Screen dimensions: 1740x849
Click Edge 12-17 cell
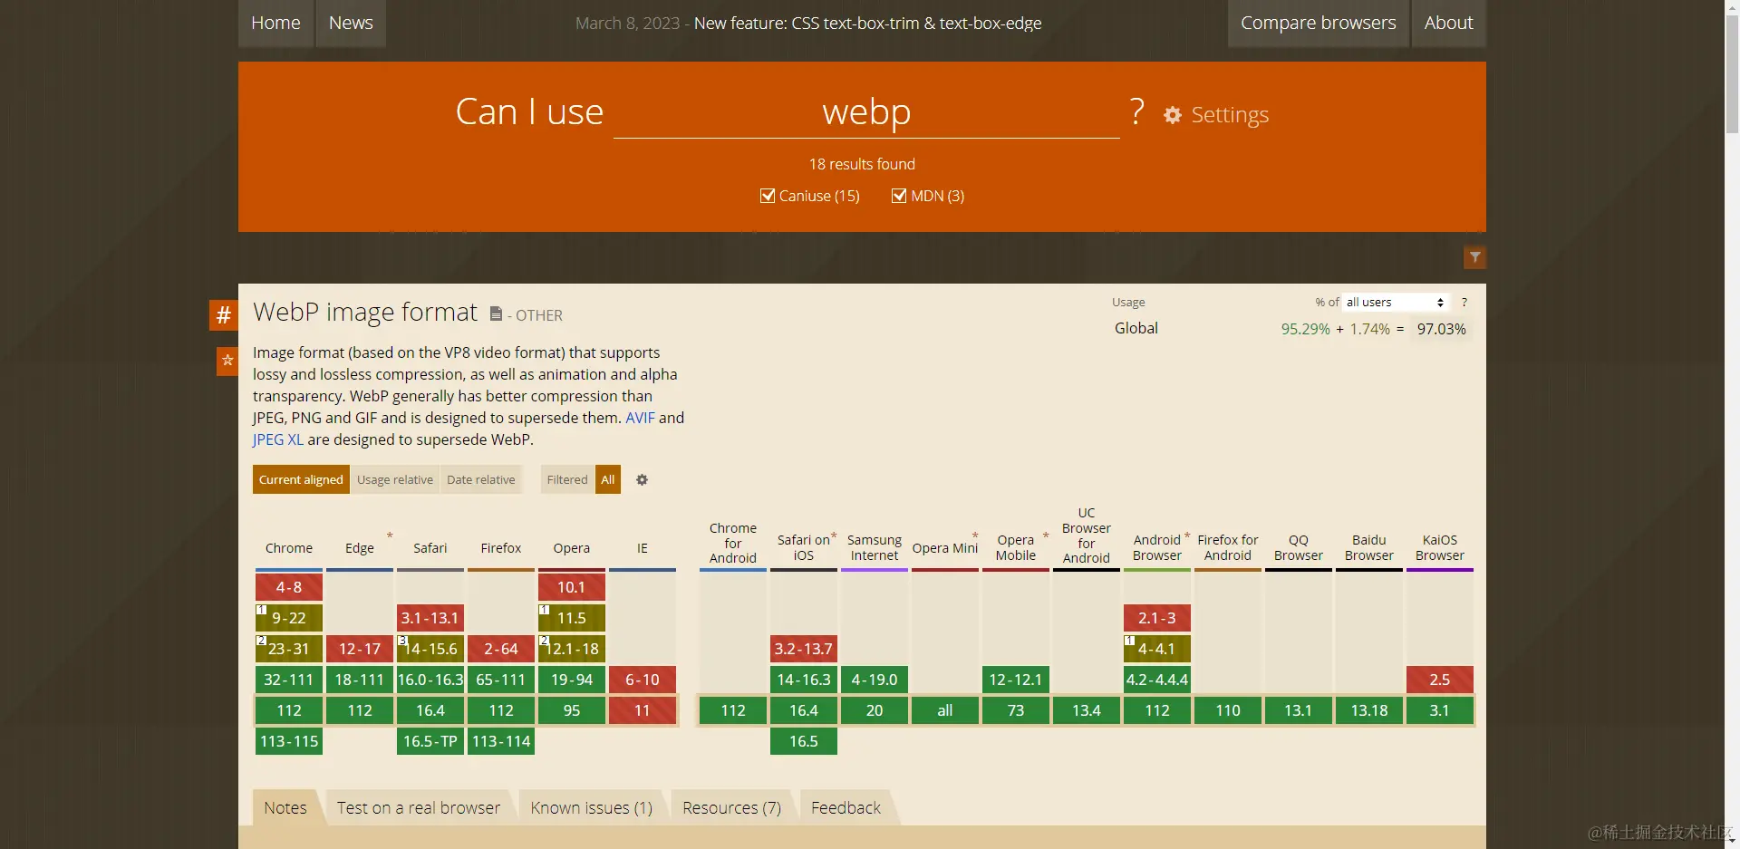pyautogui.click(x=360, y=649)
